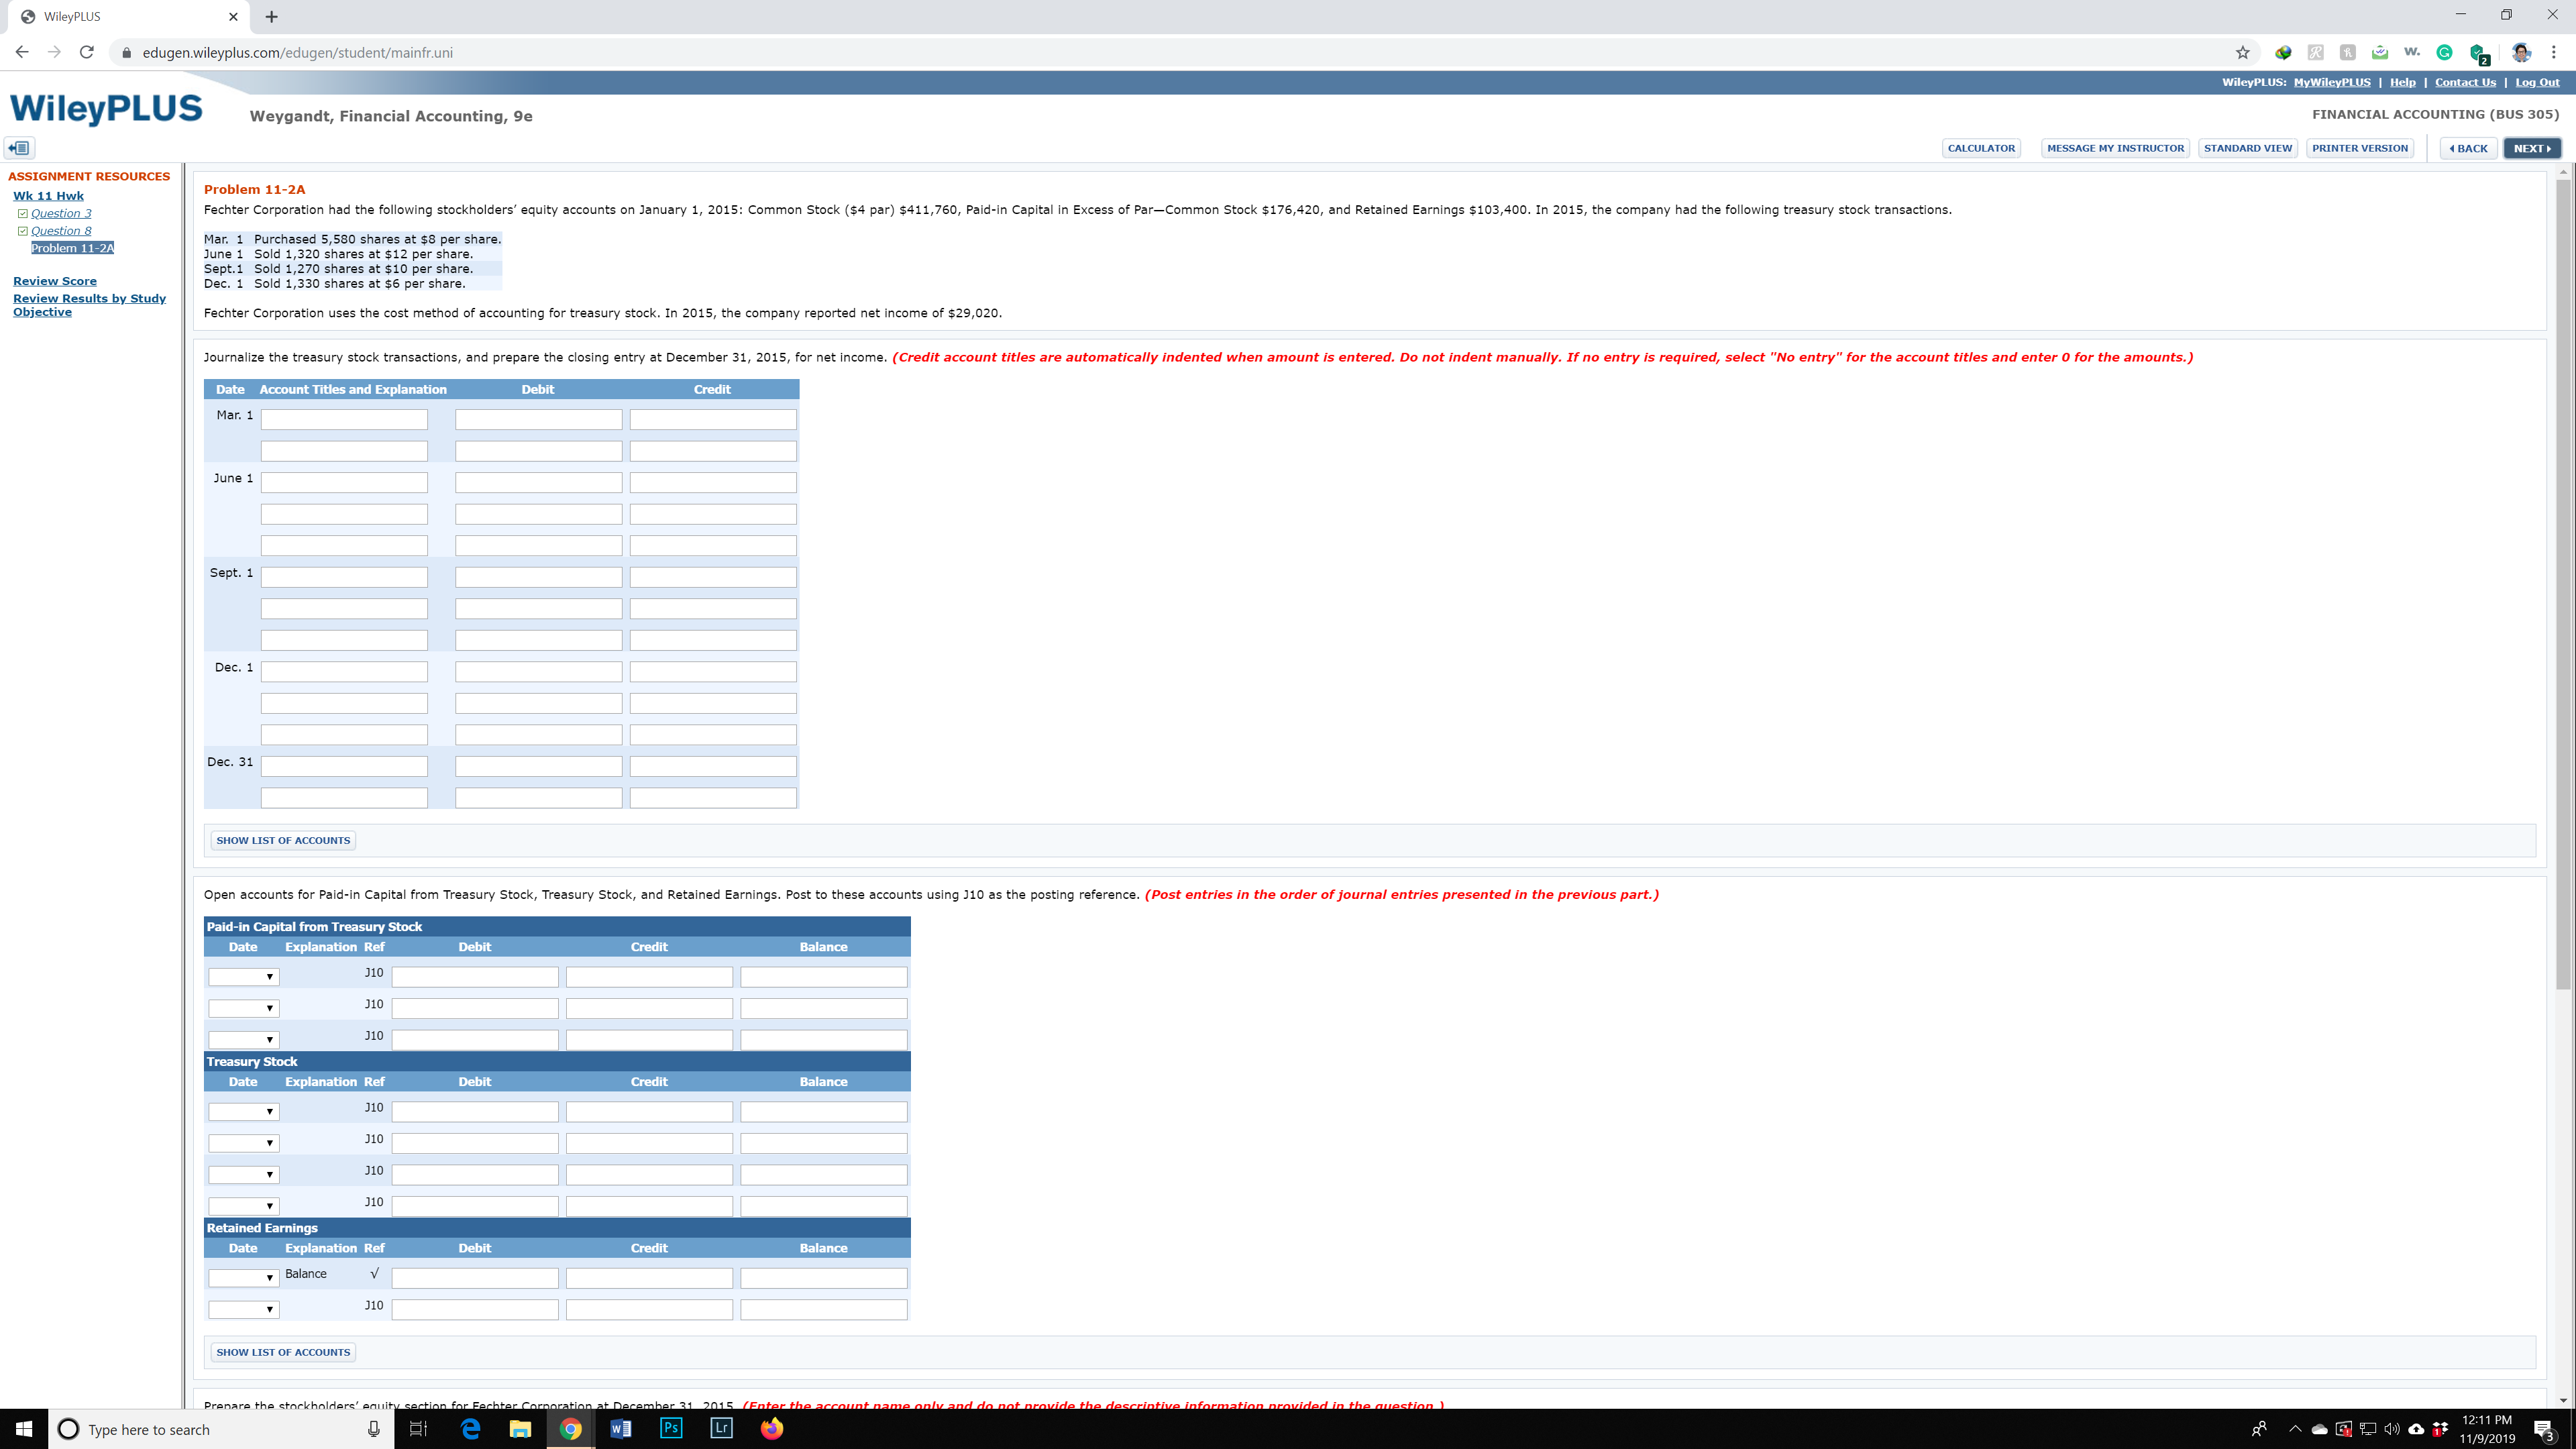Click the Review Score link
Viewport: 2576px width, 1449px height.
(55, 281)
